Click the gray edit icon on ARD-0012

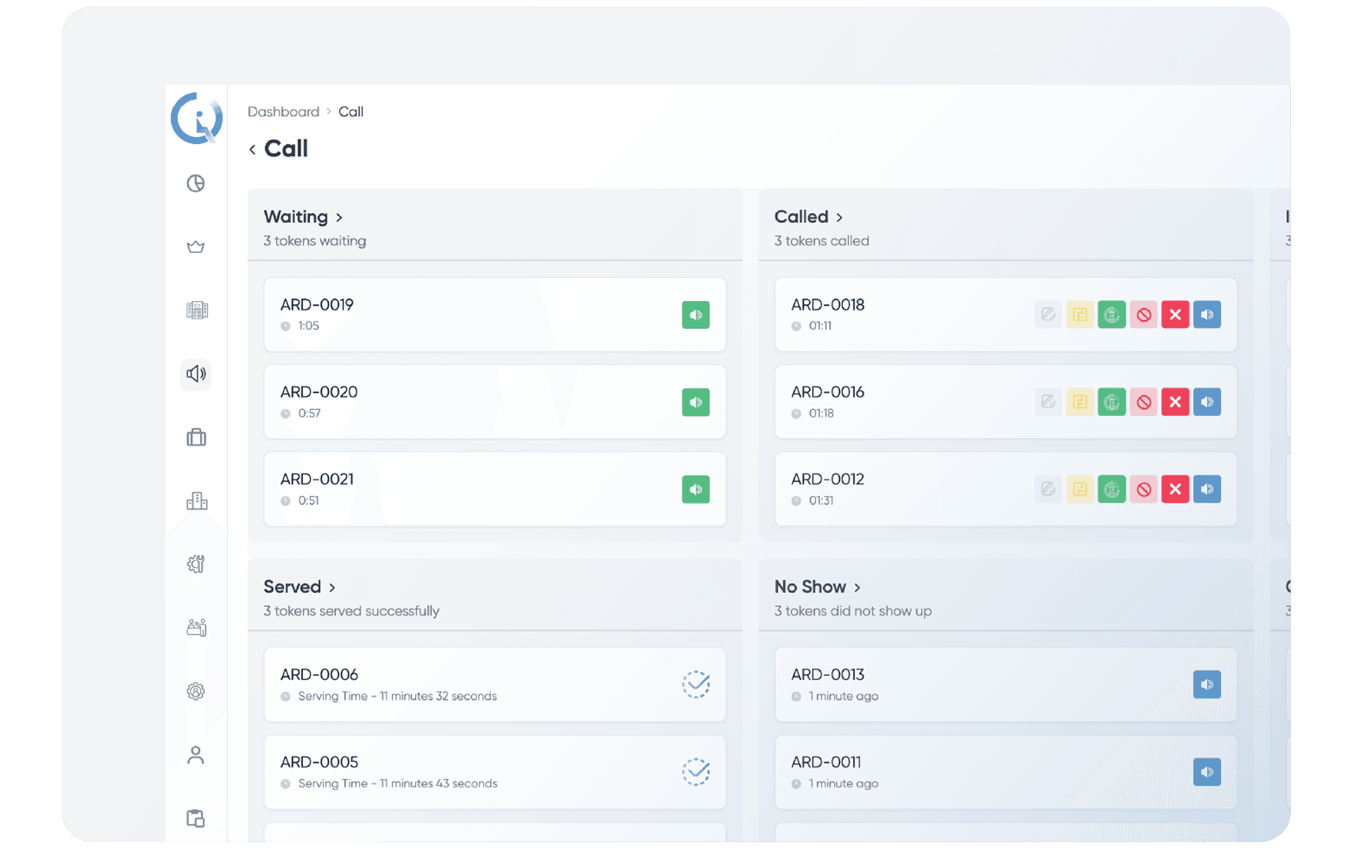[x=1048, y=490]
